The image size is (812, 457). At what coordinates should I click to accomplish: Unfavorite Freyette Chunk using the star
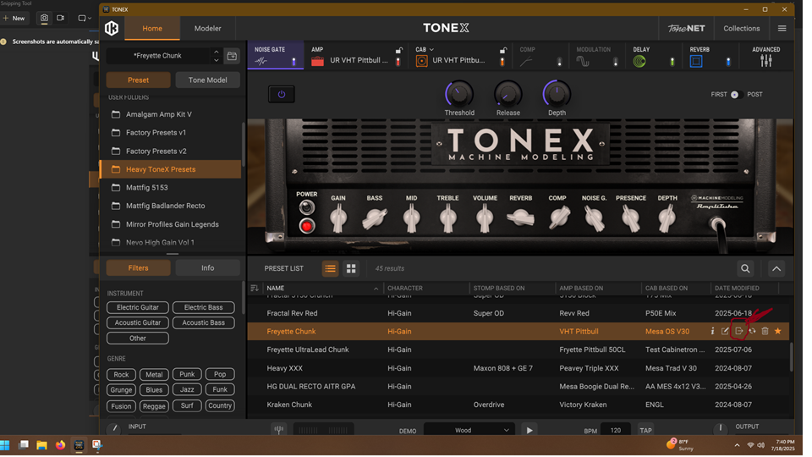coord(778,332)
